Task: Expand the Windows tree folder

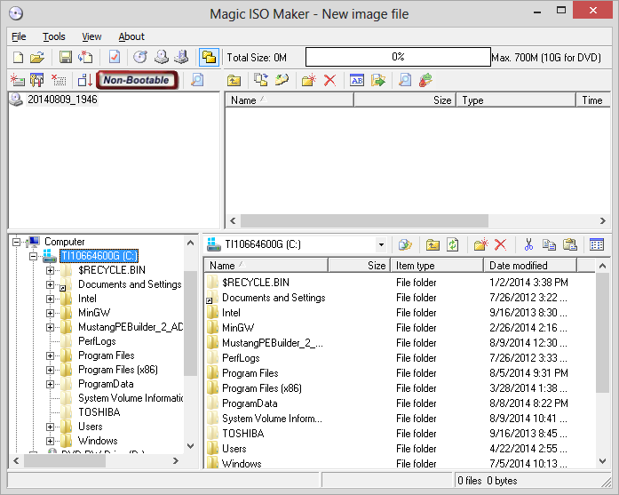Action: tap(50, 442)
